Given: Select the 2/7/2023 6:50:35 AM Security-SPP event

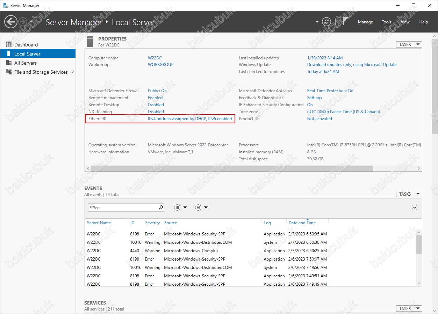Looking at the screenshot, I should tap(250, 234).
